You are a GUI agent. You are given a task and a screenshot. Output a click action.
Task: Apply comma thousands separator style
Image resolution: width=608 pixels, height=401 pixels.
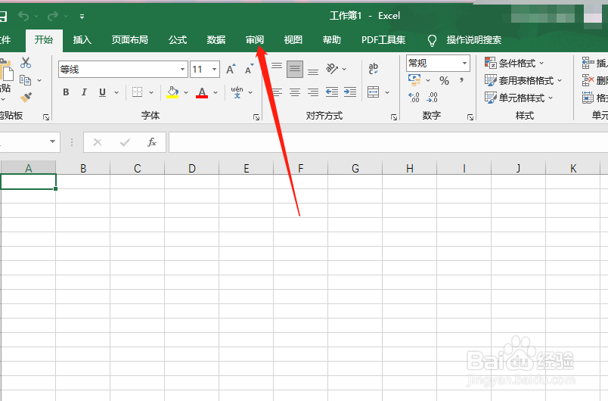point(461,80)
